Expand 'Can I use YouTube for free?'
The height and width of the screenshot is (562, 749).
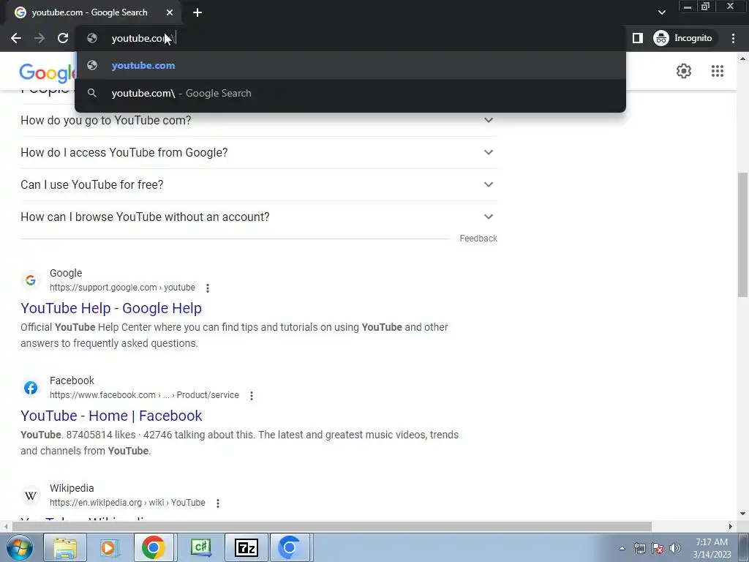[x=259, y=184]
